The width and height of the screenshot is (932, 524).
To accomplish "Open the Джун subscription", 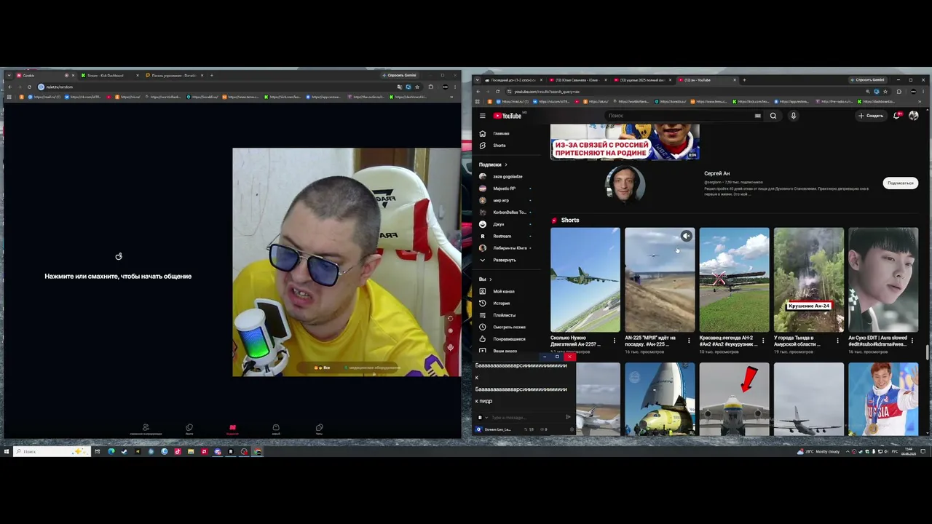I will pyautogui.click(x=498, y=224).
